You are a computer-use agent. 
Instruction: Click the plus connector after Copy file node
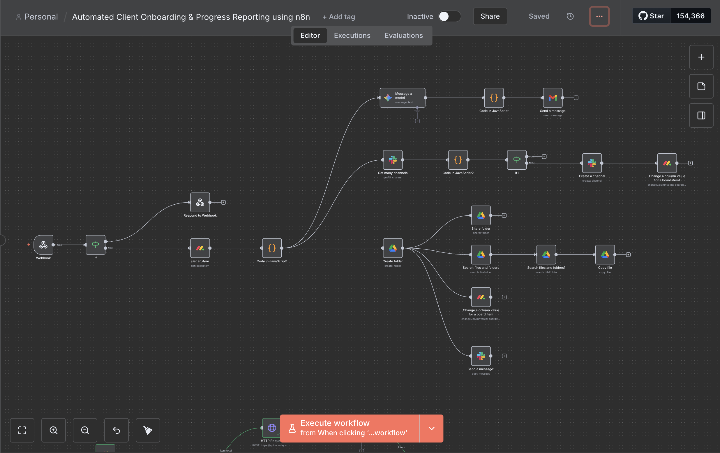point(628,254)
